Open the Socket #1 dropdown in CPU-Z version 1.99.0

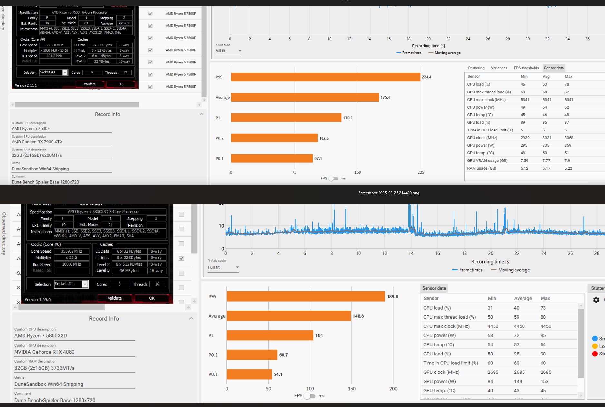tap(85, 284)
